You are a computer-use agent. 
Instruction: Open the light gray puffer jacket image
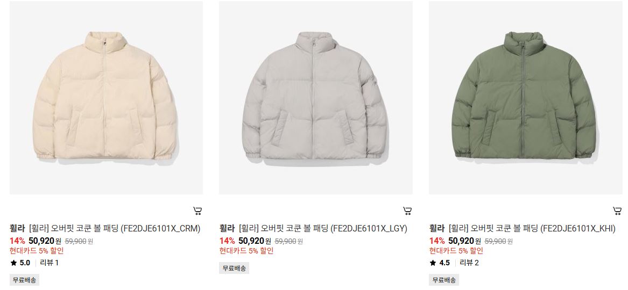pyautogui.click(x=315, y=98)
